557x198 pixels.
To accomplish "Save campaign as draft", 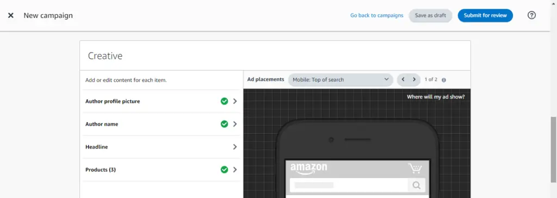I will click(x=430, y=16).
